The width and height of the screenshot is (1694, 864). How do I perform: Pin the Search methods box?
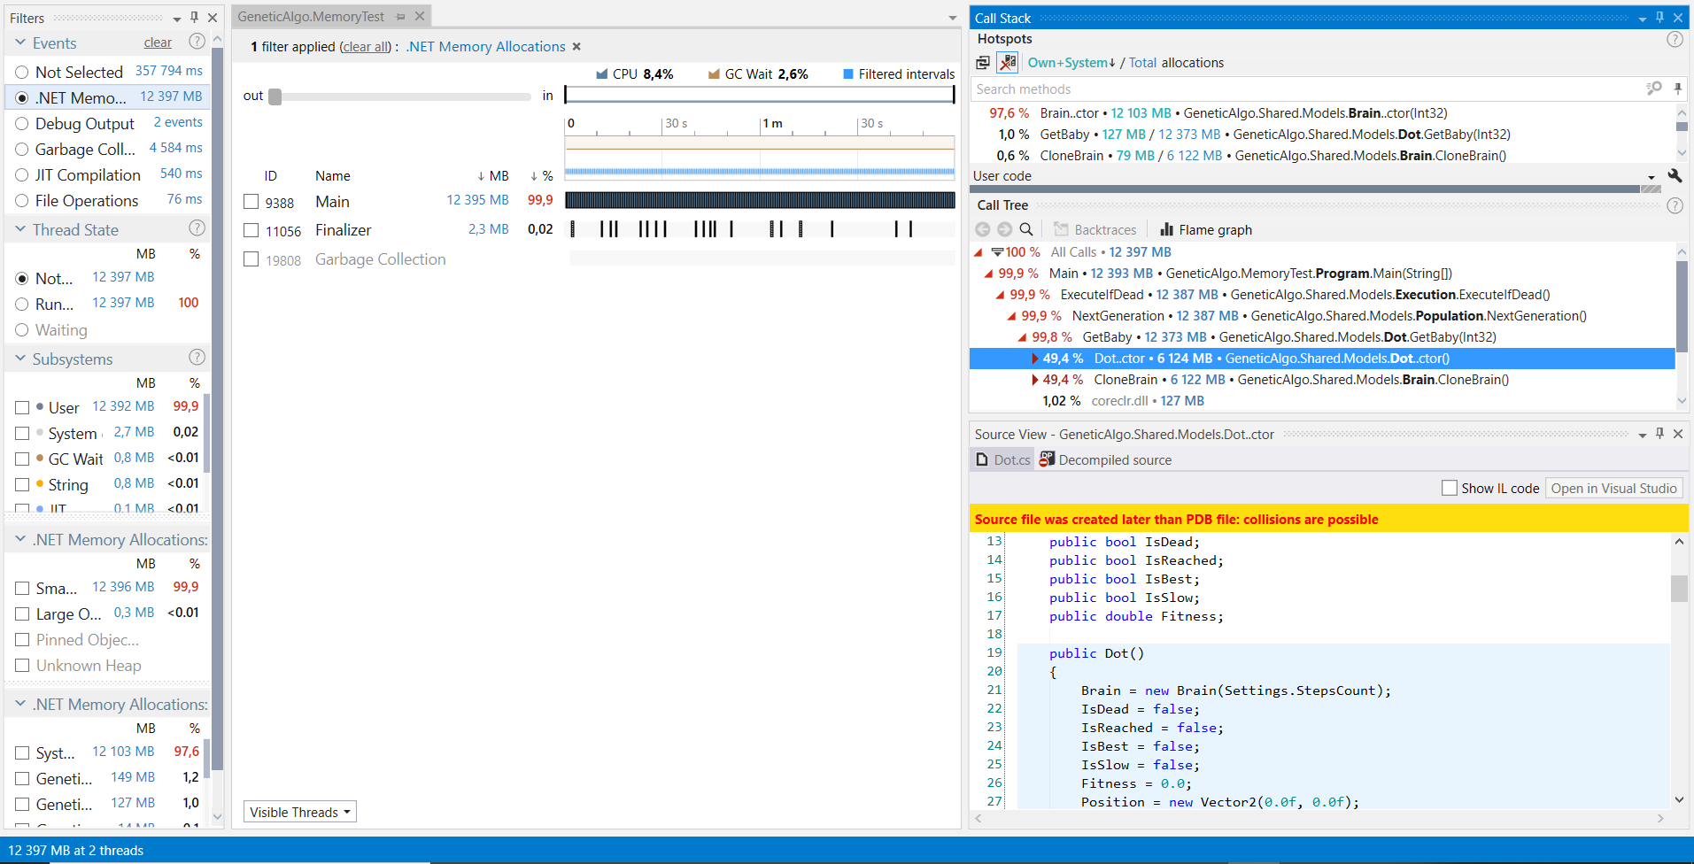1677,89
